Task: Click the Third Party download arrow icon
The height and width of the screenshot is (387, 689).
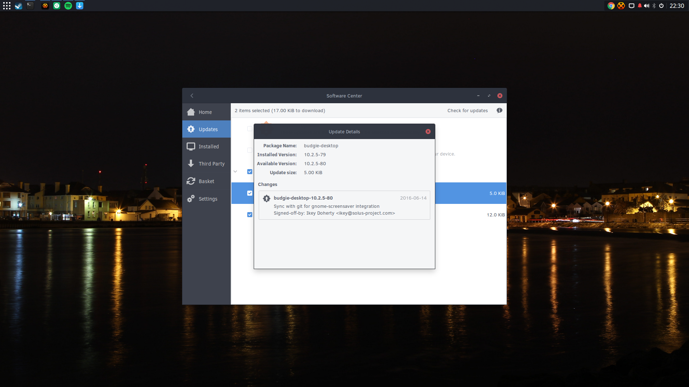Action: tap(191, 163)
